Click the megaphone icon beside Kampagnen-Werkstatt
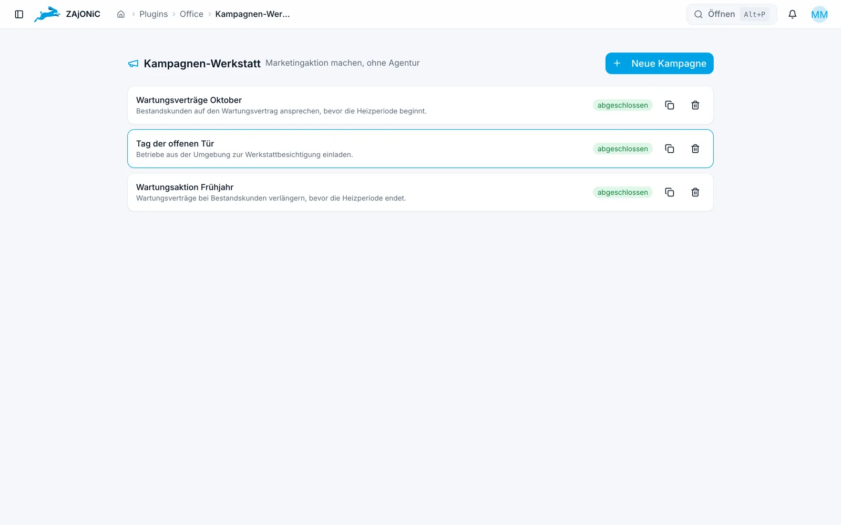 [134, 64]
